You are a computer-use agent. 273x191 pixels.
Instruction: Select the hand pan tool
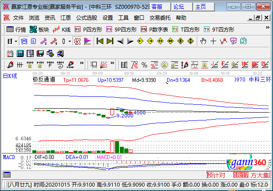pyautogui.click(x=203, y=41)
